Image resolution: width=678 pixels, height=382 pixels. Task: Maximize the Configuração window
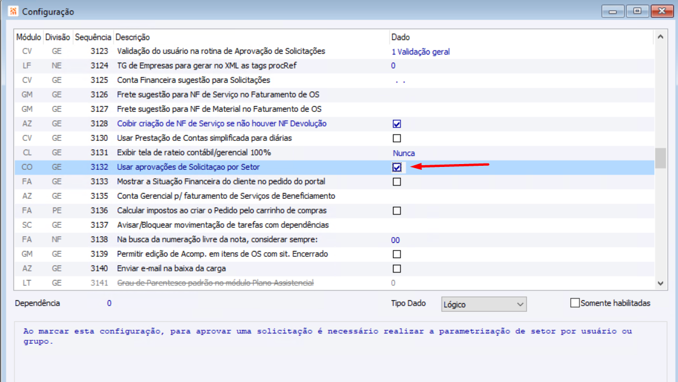(x=637, y=11)
